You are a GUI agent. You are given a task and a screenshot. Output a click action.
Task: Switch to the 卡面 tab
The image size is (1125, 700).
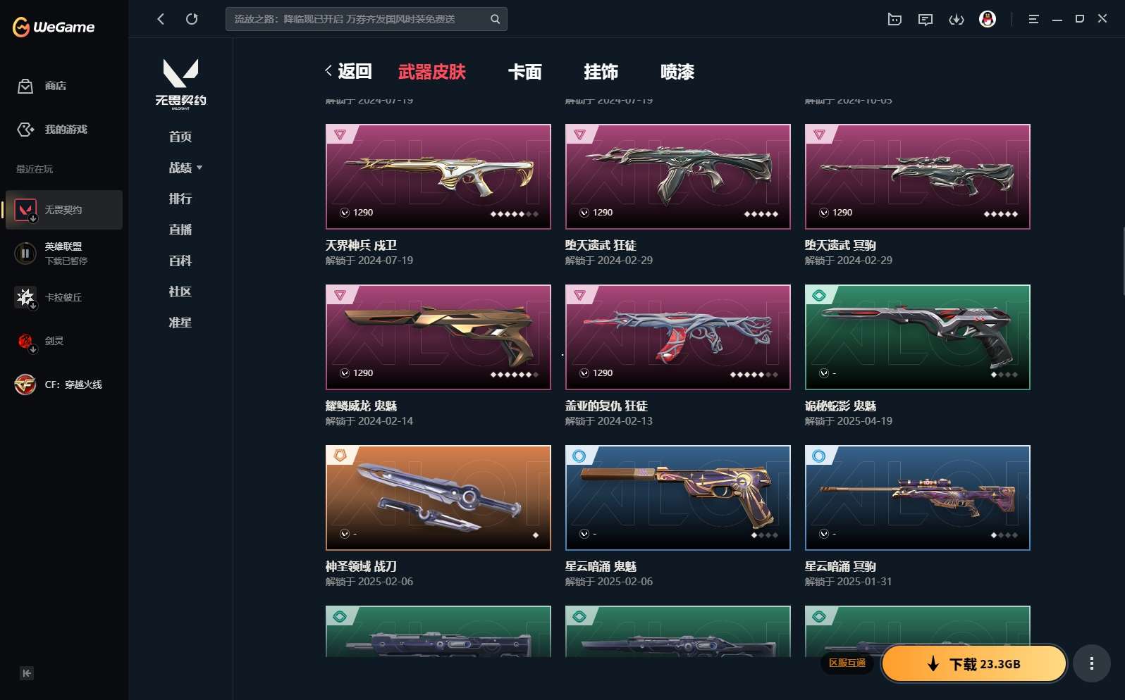click(x=525, y=72)
